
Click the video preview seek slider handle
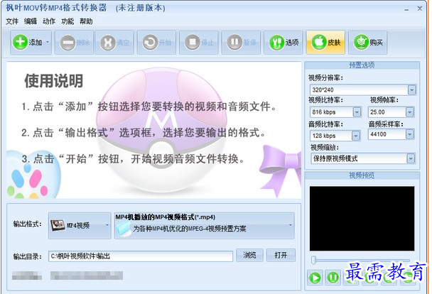click(x=313, y=260)
